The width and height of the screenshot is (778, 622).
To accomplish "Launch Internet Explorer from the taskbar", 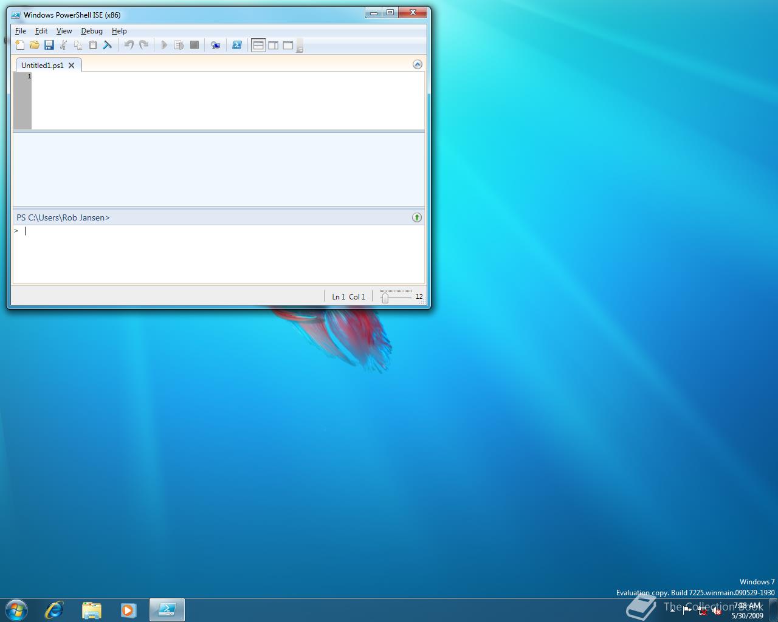I will (x=54, y=609).
